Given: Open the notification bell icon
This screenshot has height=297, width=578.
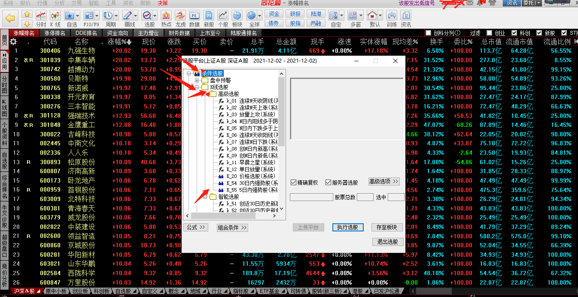Looking at the screenshot, I should tap(480, 3).
